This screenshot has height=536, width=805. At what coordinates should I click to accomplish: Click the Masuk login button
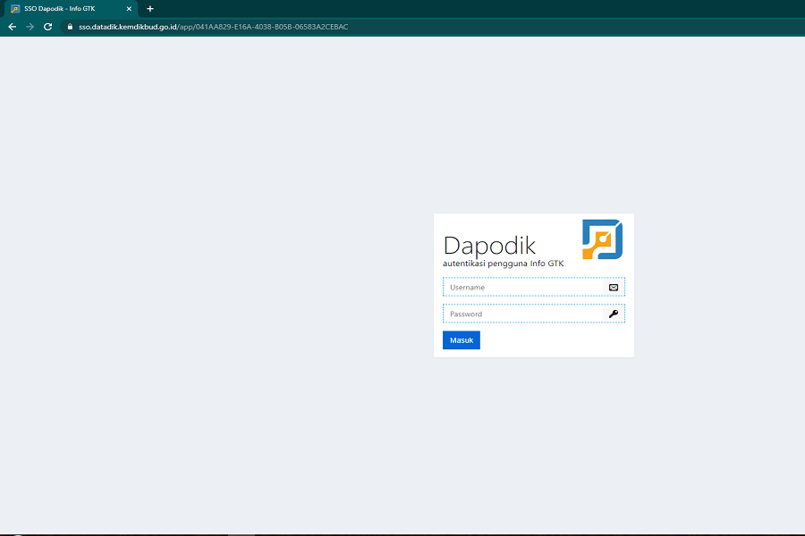(x=461, y=340)
